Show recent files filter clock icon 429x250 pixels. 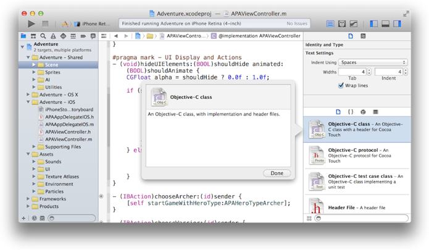point(34,219)
